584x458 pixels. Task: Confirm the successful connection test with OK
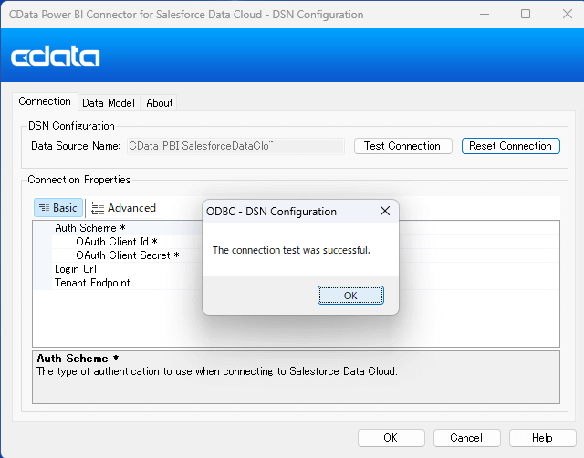point(350,296)
